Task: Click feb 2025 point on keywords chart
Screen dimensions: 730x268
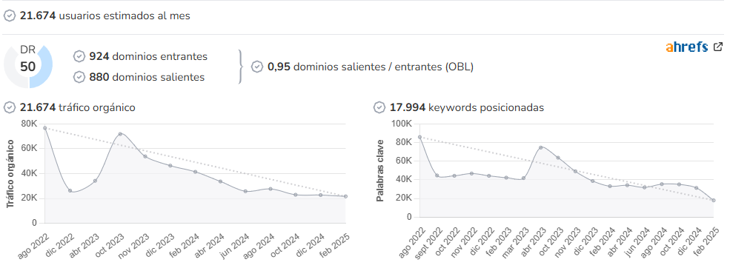Action: pos(714,201)
